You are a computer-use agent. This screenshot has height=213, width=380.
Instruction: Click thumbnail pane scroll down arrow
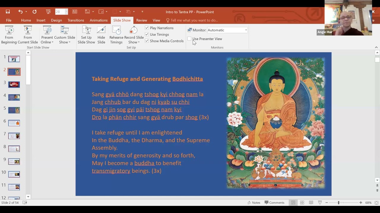click(x=28, y=197)
